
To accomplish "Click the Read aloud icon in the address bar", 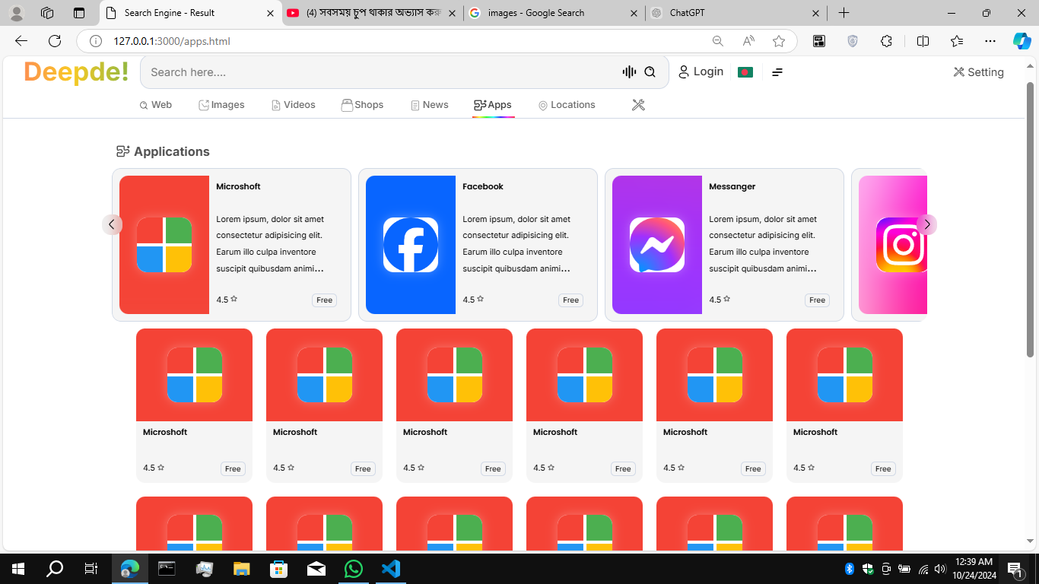I will pos(748,41).
